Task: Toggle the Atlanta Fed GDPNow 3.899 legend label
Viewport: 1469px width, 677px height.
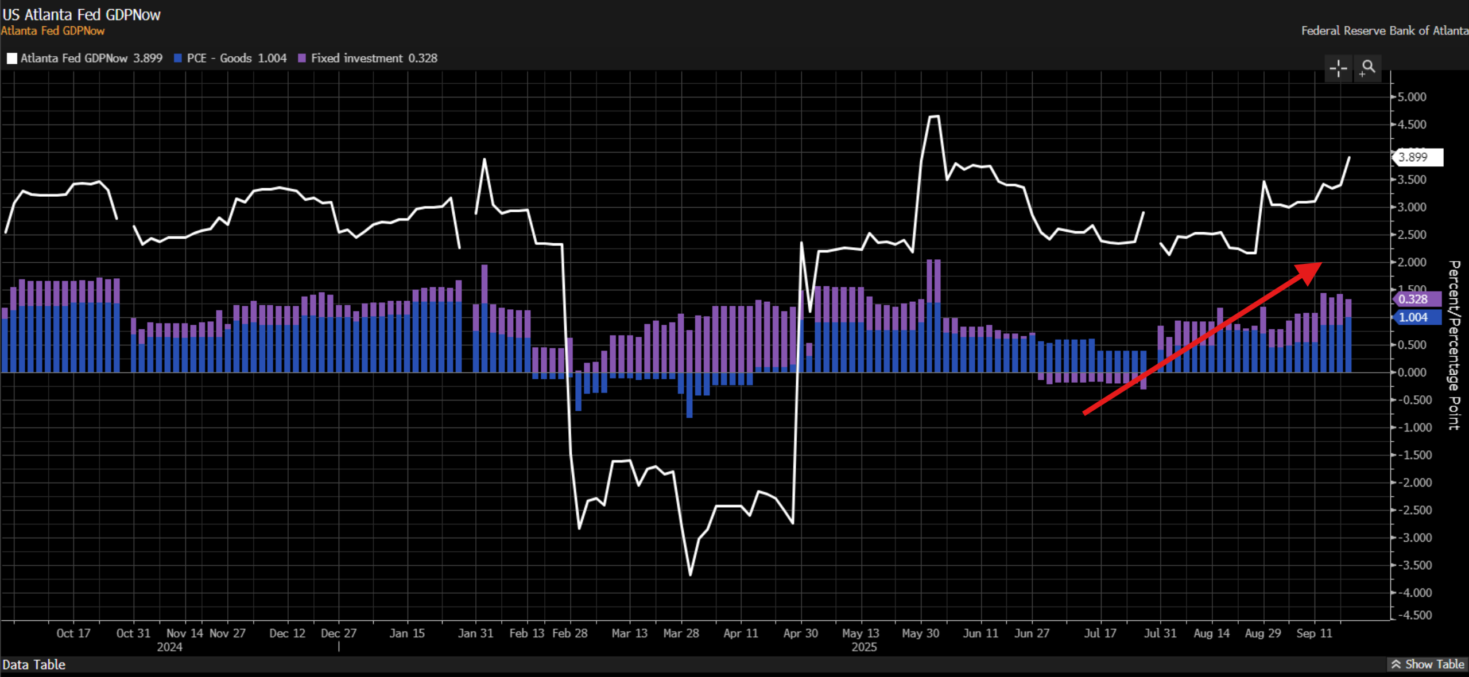Action: click(x=91, y=59)
